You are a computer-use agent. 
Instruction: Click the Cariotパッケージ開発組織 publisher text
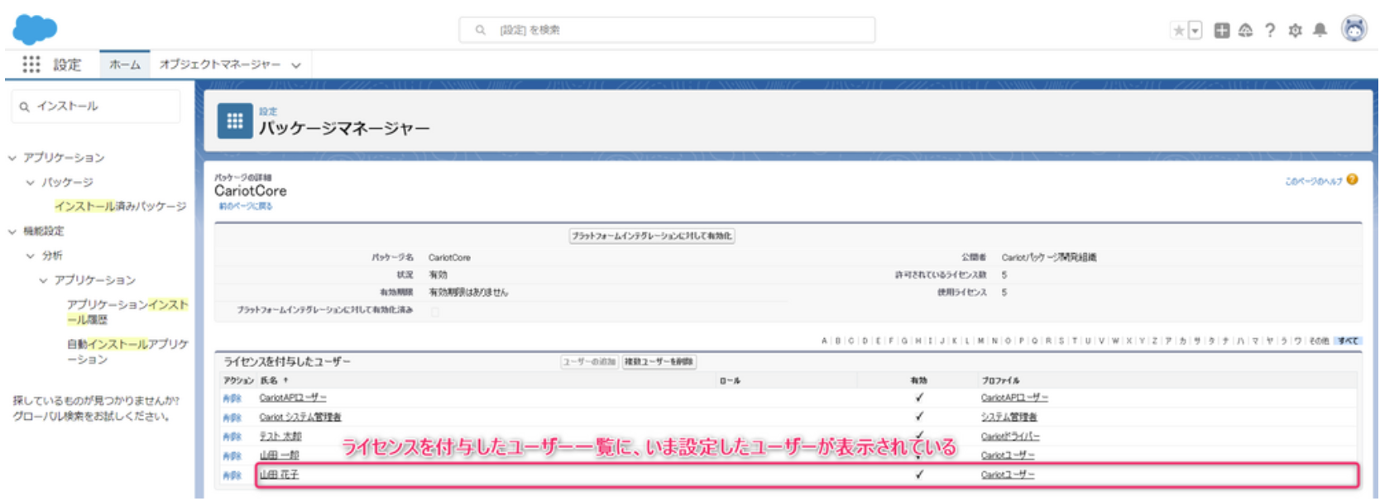(x=1049, y=258)
